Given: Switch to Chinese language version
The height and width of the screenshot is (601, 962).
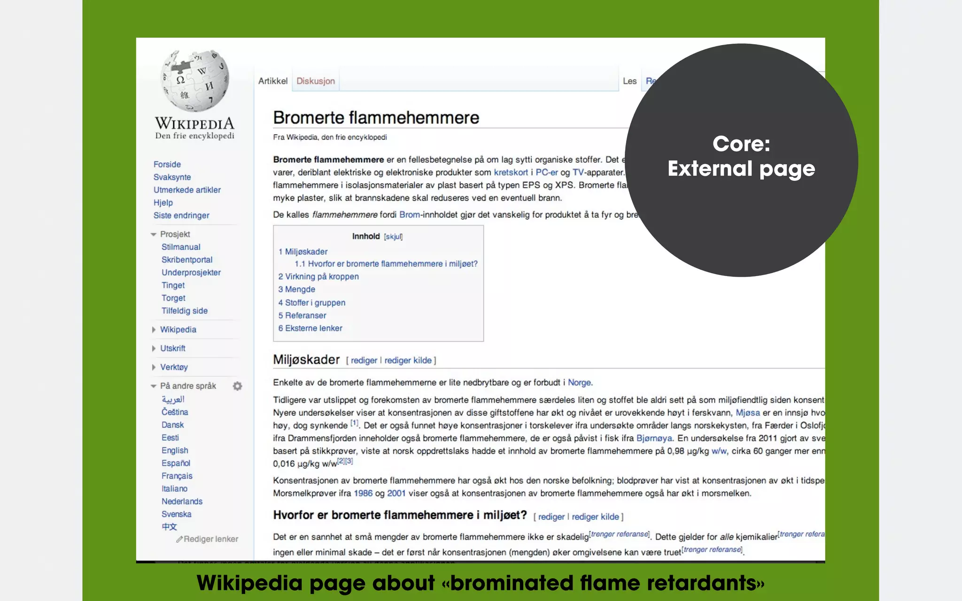Looking at the screenshot, I should (170, 527).
